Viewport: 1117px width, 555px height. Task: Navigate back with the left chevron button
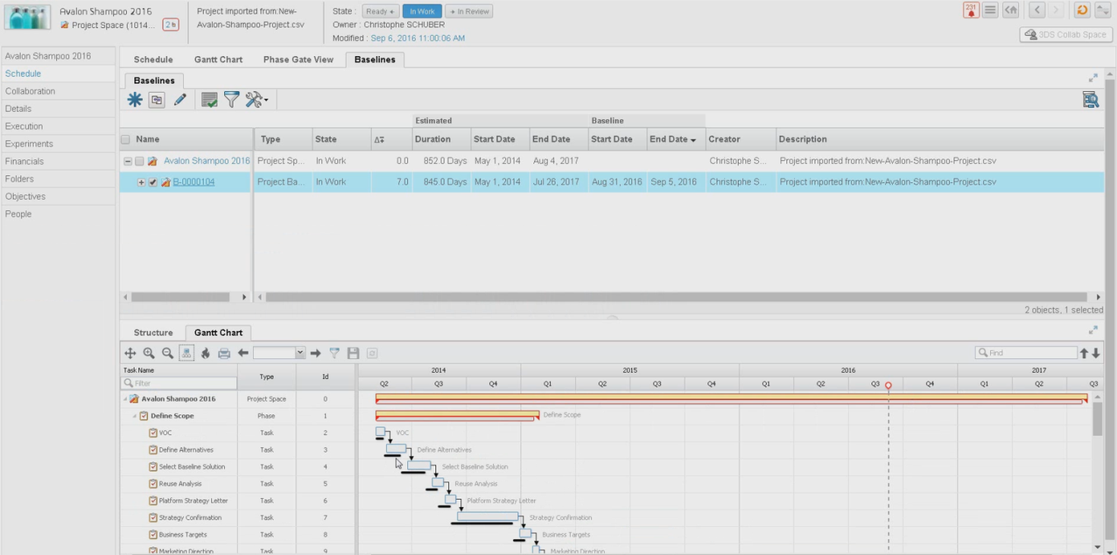[1036, 10]
